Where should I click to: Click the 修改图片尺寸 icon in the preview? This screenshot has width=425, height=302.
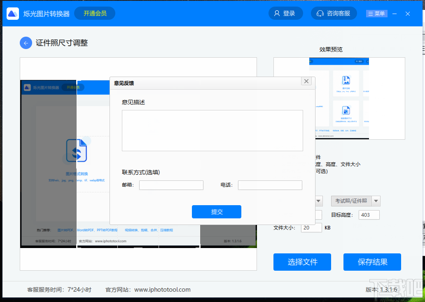pyautogui.click(x=346, y=110)
